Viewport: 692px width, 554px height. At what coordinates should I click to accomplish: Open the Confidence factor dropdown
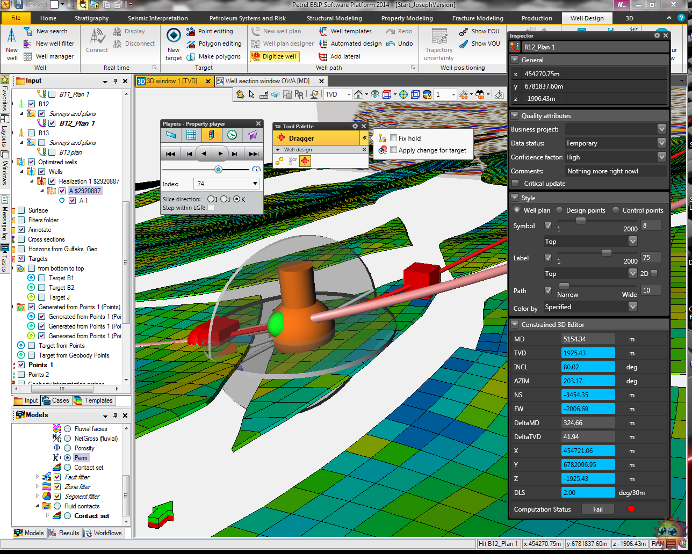click(662, 157)
